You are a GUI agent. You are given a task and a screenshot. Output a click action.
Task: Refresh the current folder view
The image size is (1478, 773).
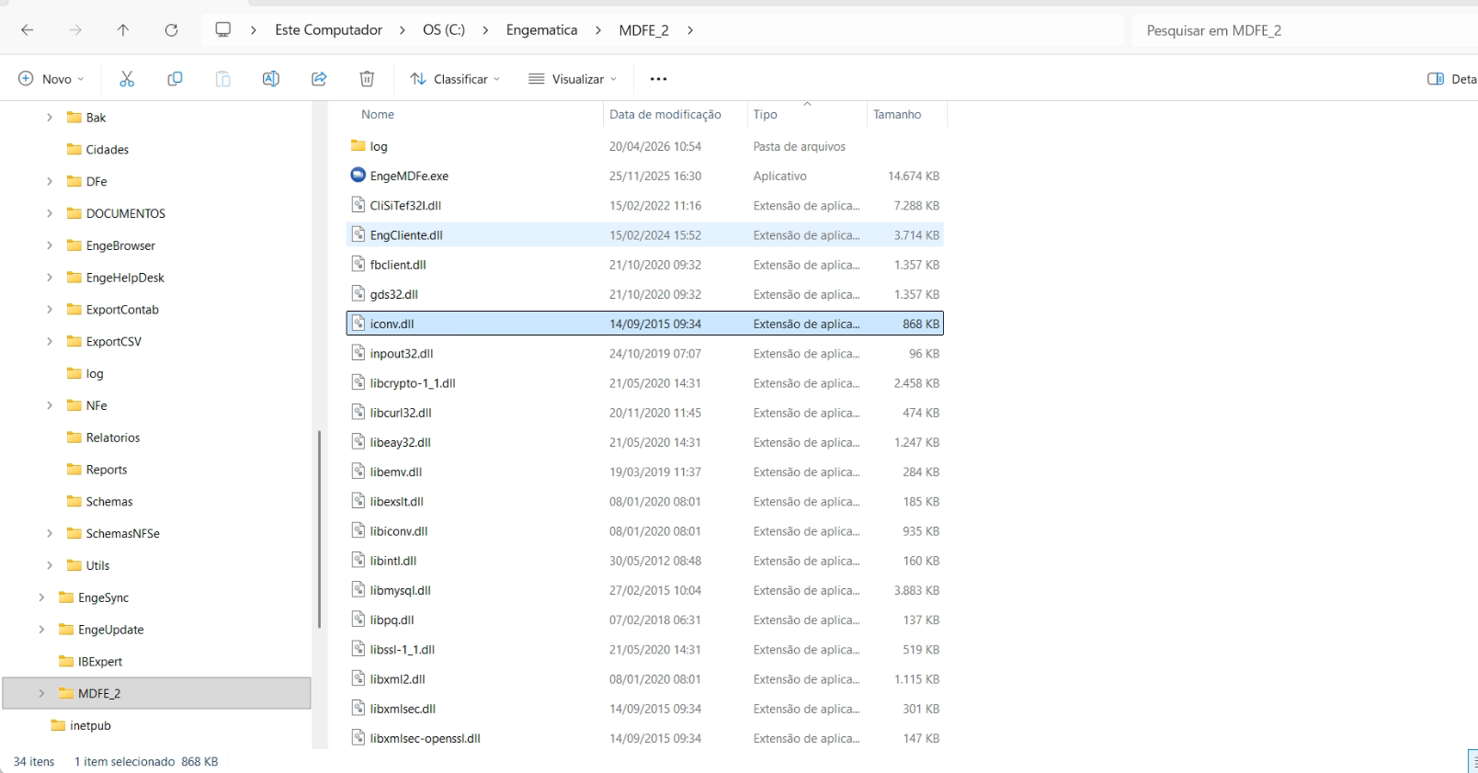(x=171, y=30)
